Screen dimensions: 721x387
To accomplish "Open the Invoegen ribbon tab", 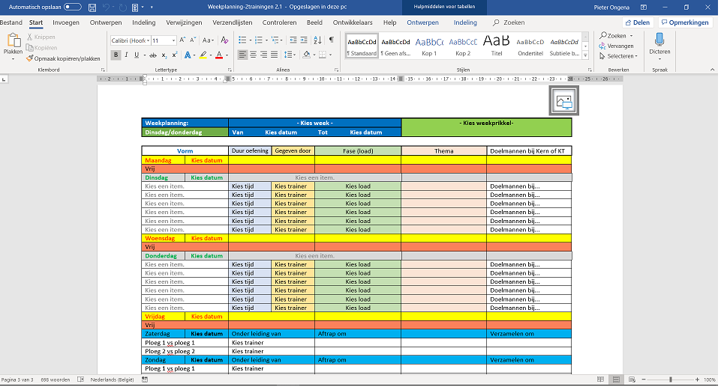I will click(66, 22).
